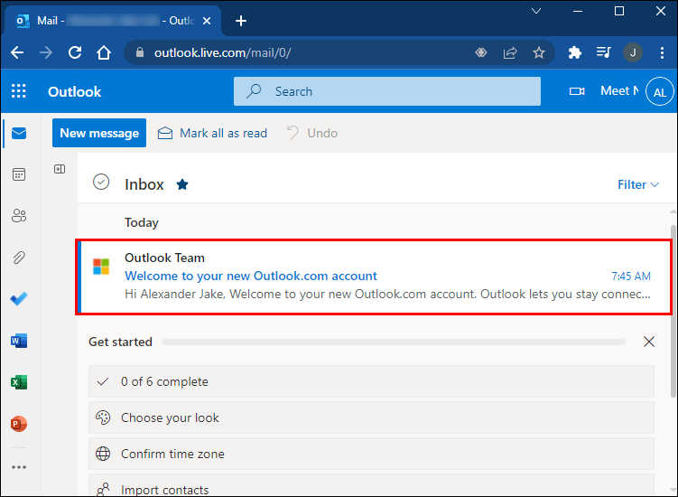Expand more apps ellipsis in sidebar

19,467
